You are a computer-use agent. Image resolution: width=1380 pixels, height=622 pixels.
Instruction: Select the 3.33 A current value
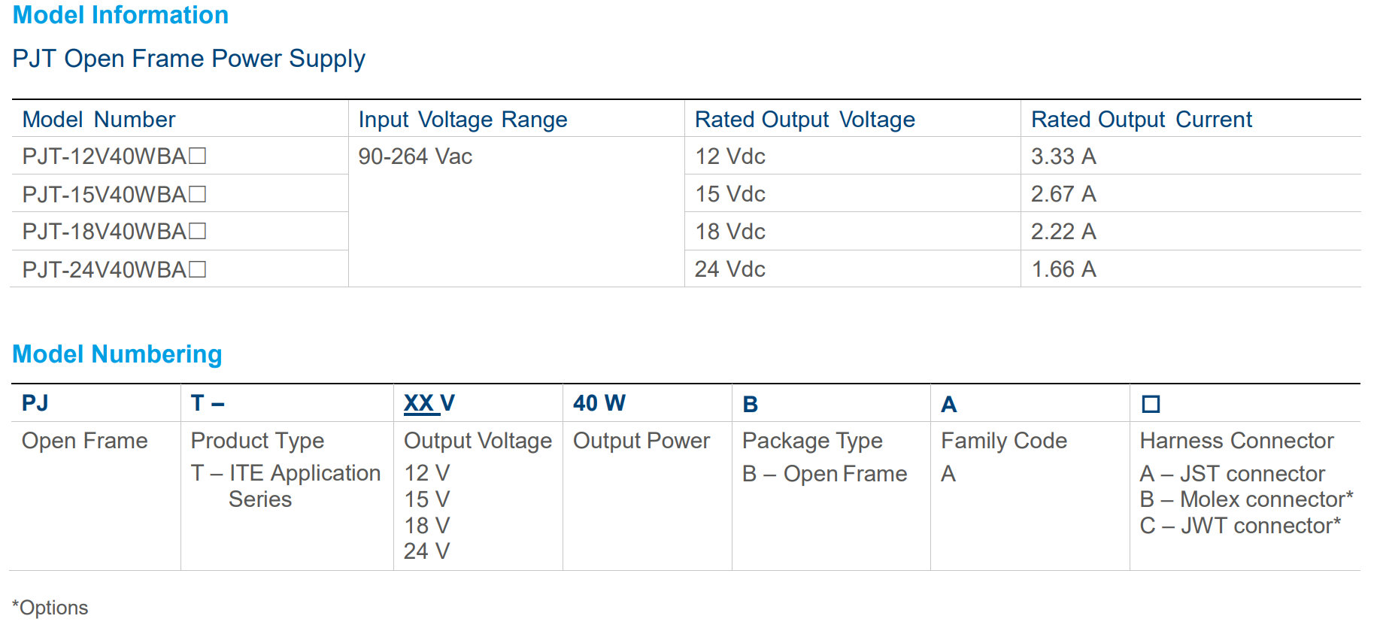pos(1063,156)
